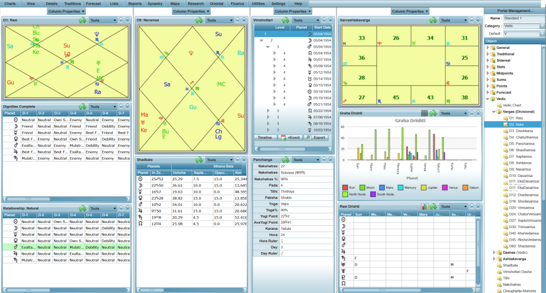Click the Uchcha column header in Shadbala
Image resolution: width=546 pixels, height=293 pixels.
[181, 172]
